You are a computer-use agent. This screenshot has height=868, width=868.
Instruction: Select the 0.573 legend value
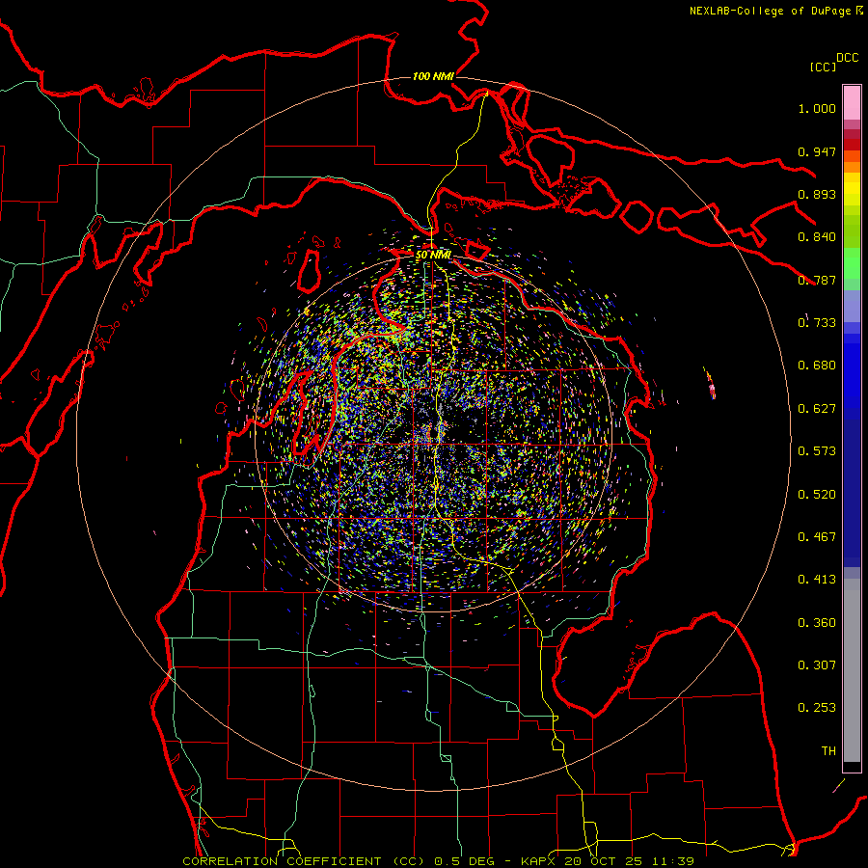817,451
